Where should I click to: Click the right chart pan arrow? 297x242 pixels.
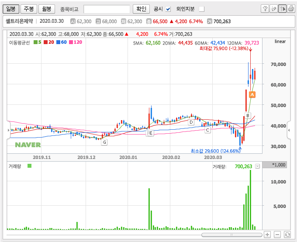pos(289,130)
